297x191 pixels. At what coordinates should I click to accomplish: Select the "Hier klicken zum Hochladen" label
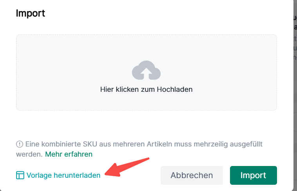(146, 89)
